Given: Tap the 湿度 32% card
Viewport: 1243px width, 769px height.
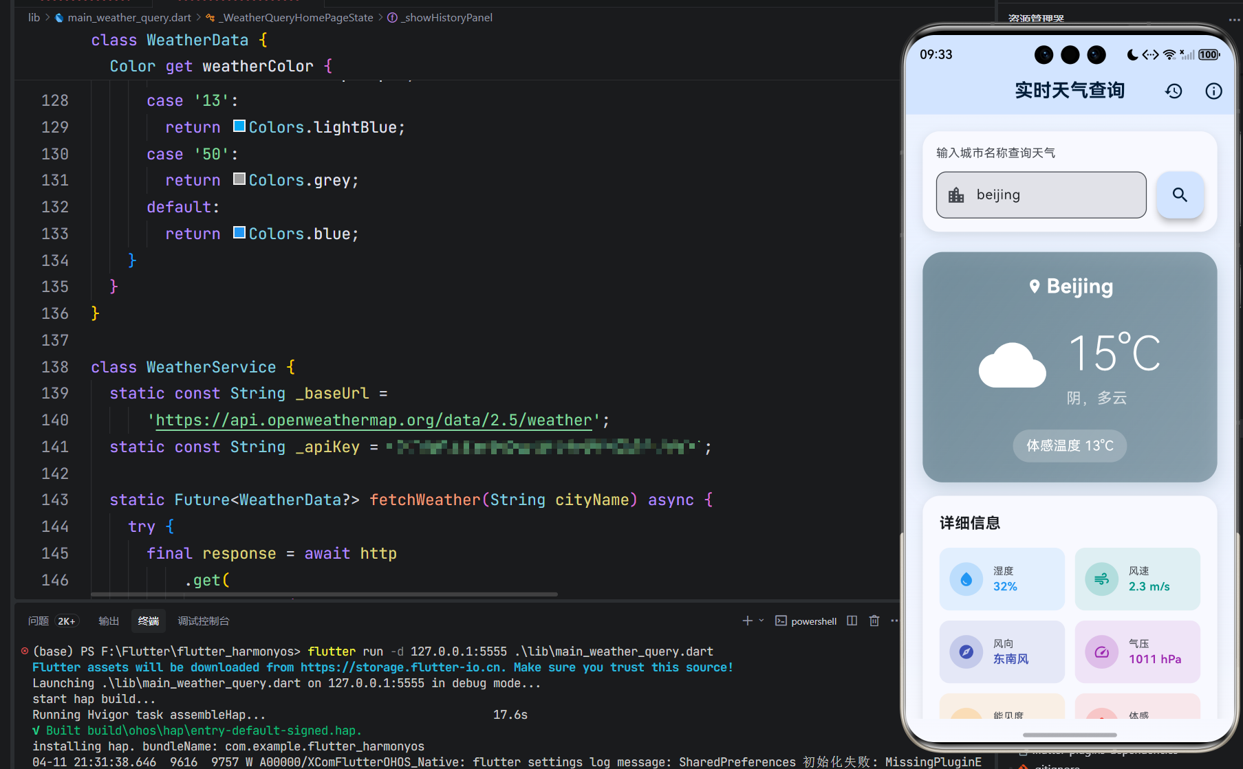Looking at the screenshot, I should [1002, 579].
